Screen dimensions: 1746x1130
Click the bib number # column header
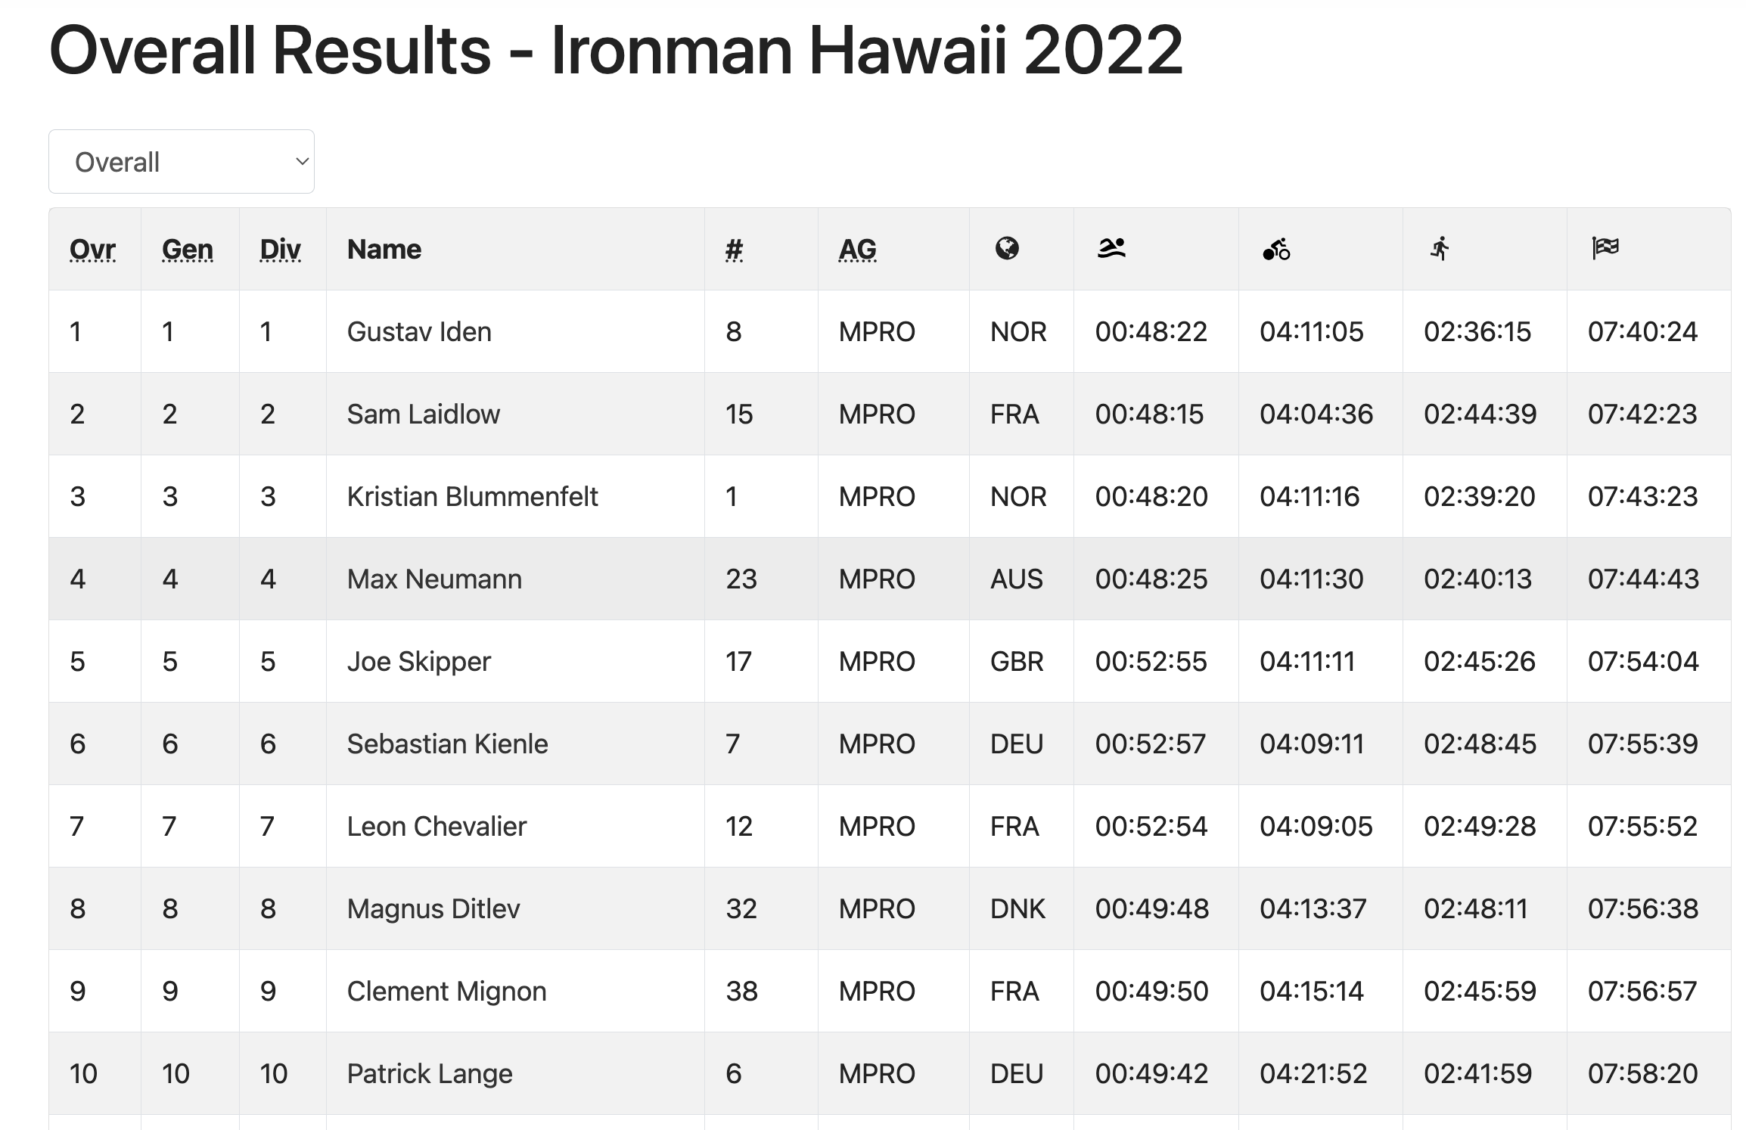pyautogui.click(x=734, y=249)
